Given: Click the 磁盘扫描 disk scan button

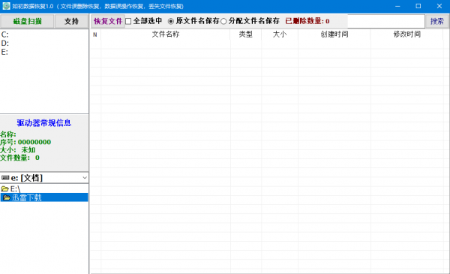Looking at the screenshot, I should tap(27, 21).
